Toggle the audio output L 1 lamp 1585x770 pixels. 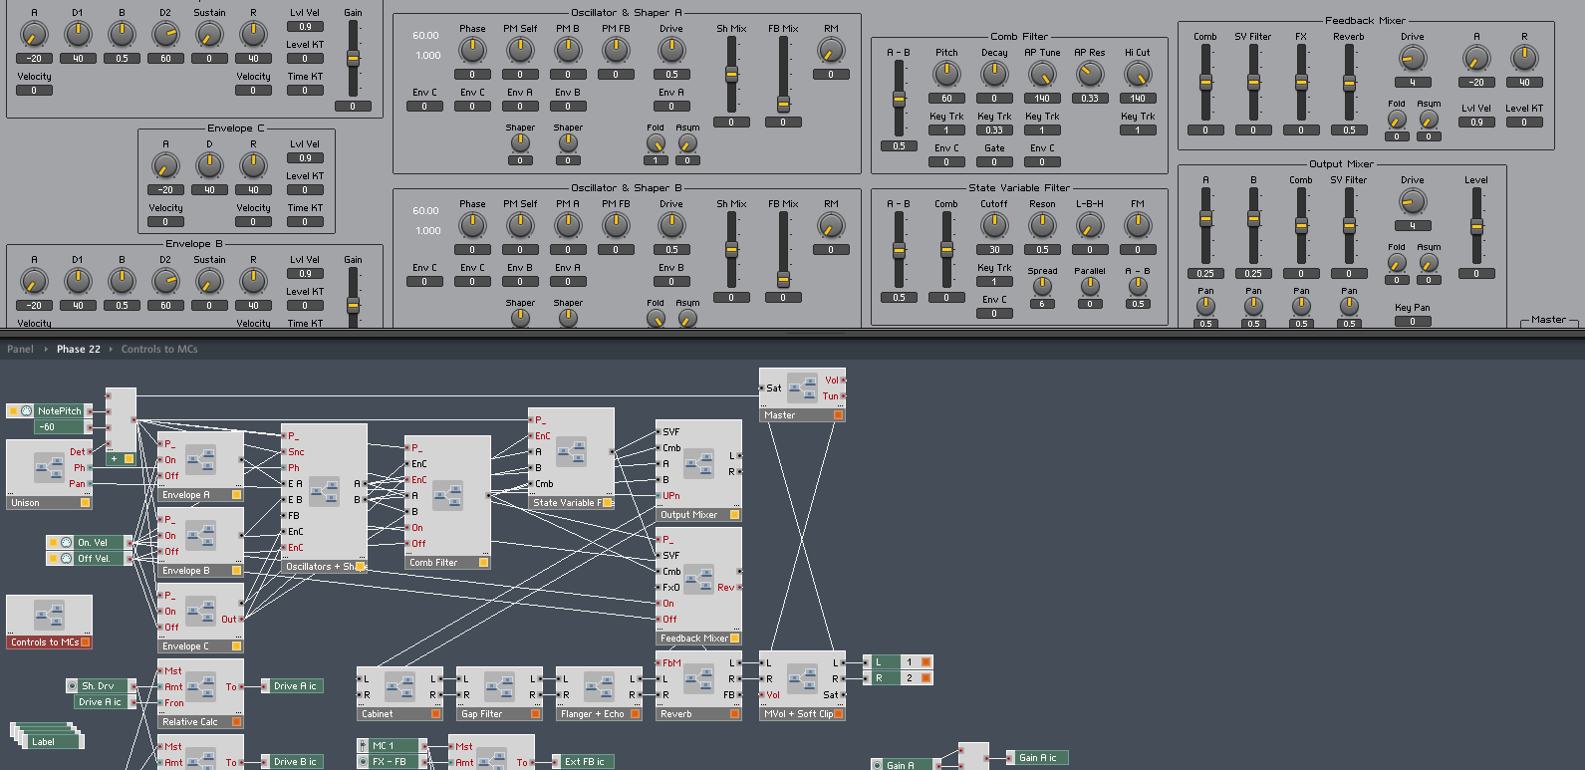[925, 661]
